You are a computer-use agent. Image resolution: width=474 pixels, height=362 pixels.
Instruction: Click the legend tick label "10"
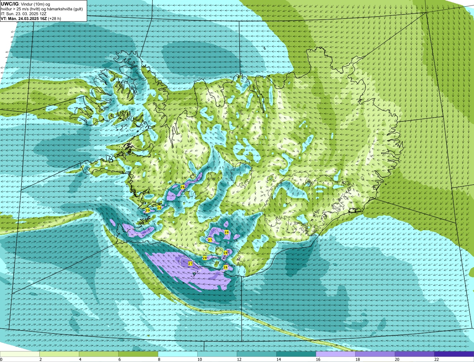pos(199,359)
